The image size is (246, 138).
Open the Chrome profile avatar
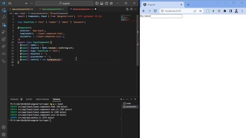(x=236, y=11)
